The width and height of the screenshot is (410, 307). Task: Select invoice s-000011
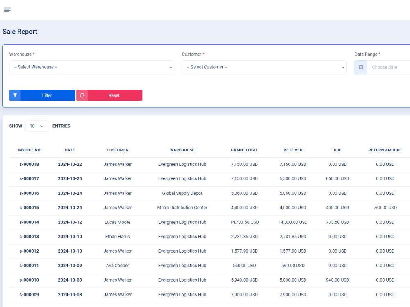pyautogui.click(x=29, y=266)
